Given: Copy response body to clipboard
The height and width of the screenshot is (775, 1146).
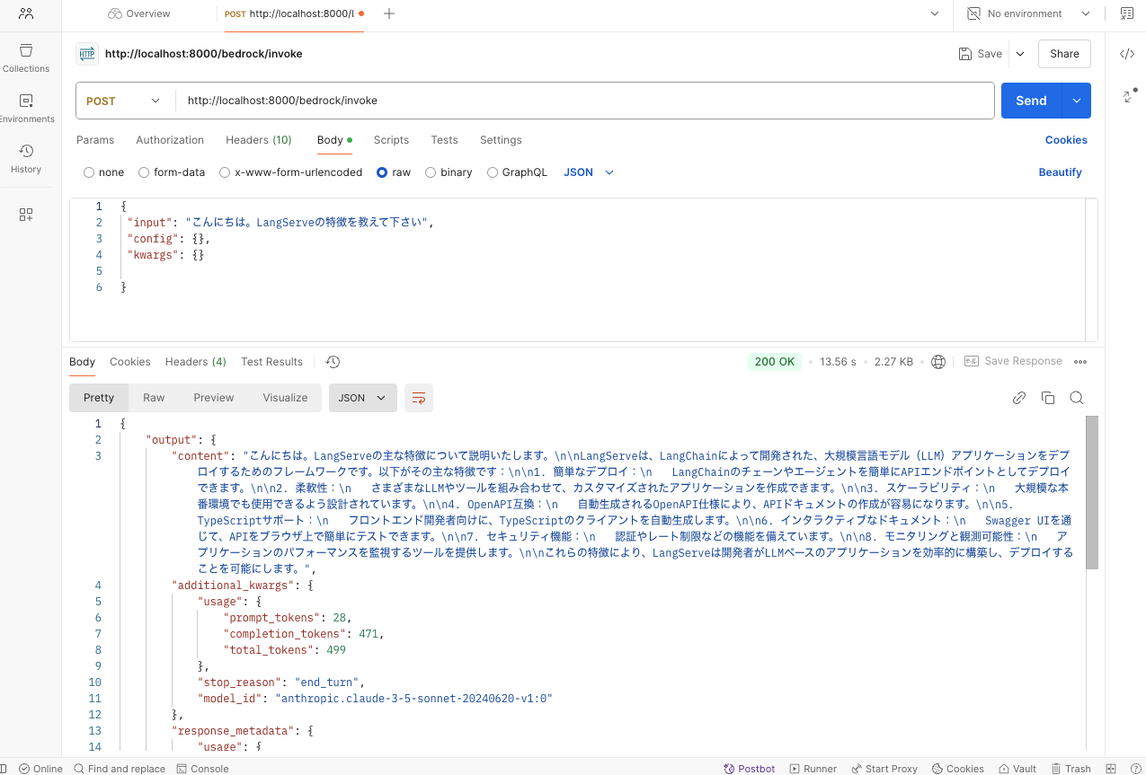Looking at the screenshot, I should [1048, 398].
